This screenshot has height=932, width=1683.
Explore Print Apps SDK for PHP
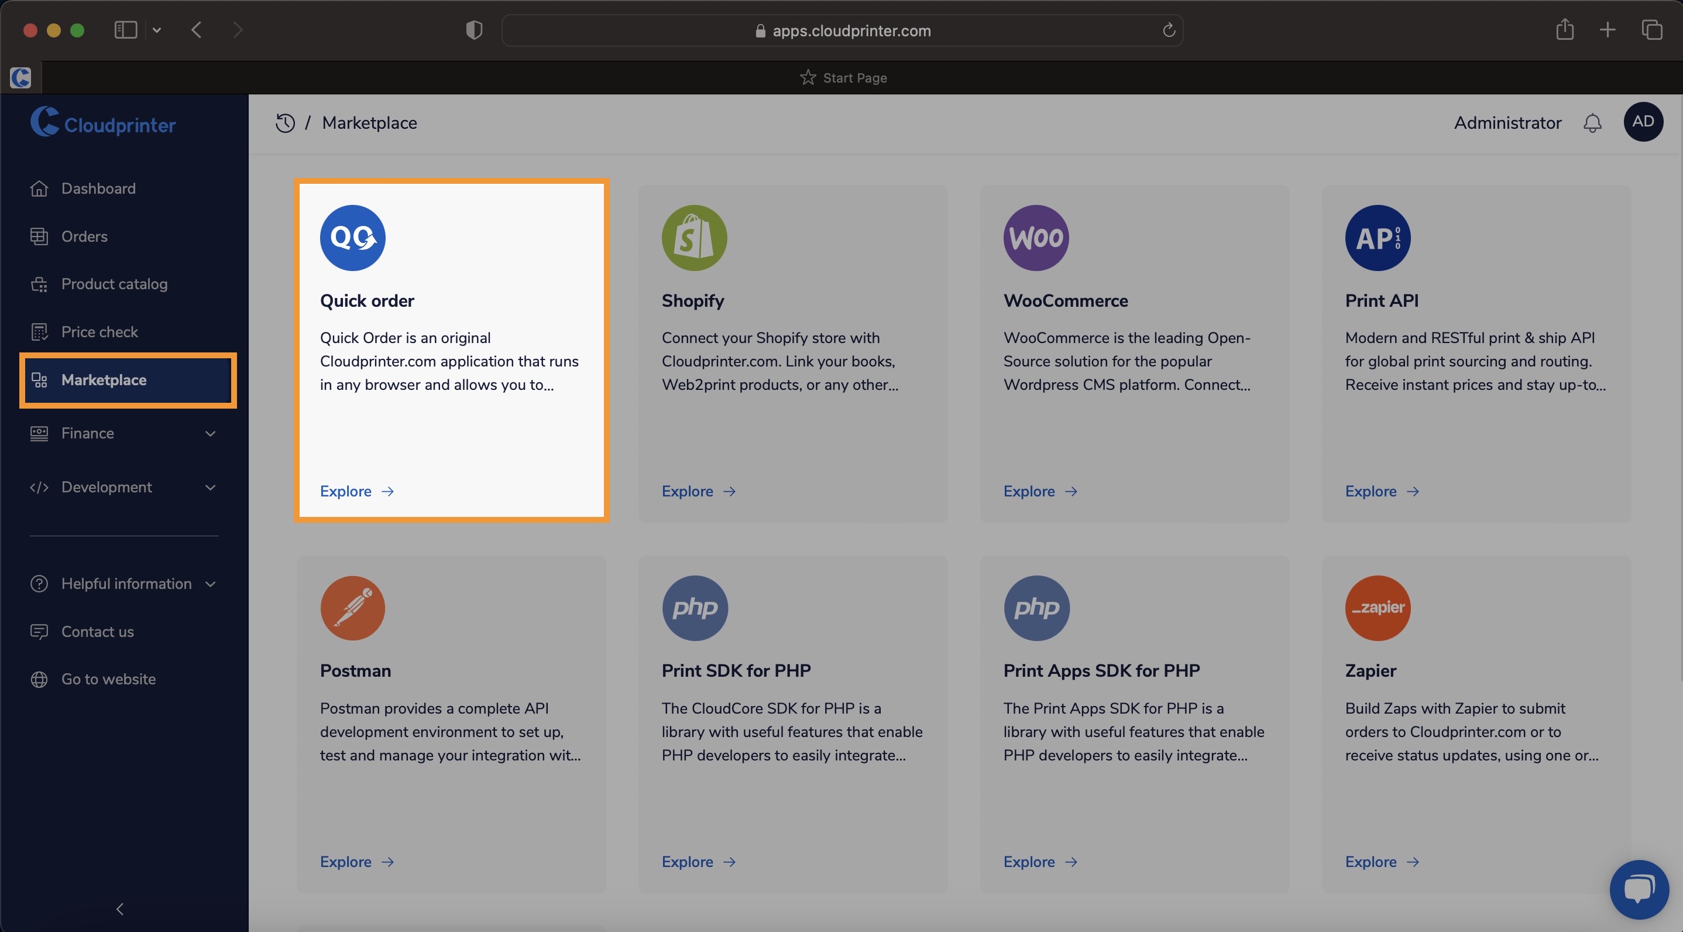(x=1041, y=862)
